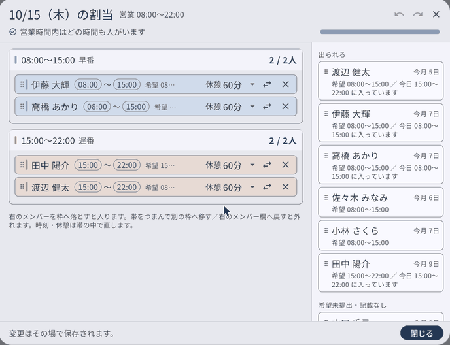Viewport: 450px width, 345px height.
Task: Edit 高橋 あかり end time 15:00
Action: point(136,107)
